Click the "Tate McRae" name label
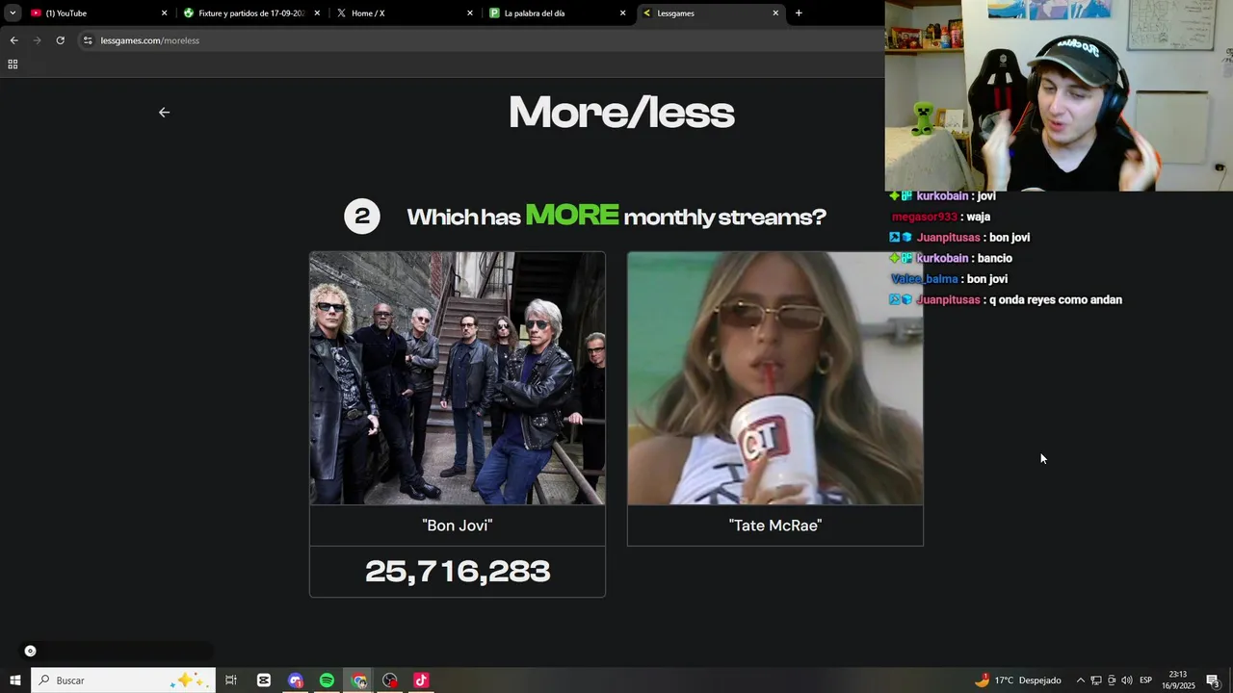Viewport: 1233px width, 693px height. [775, 526]
